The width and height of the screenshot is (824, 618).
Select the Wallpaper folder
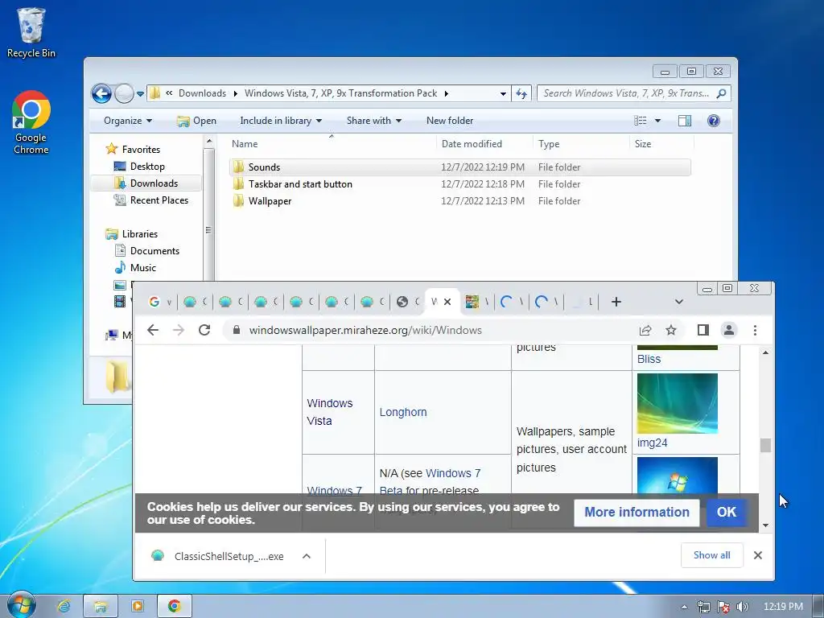(x=459, y=200)
